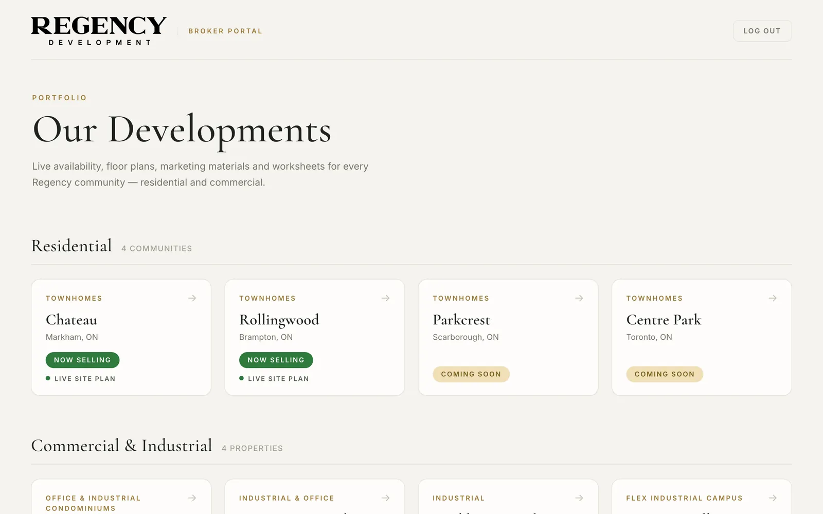Click the Townhomes label on Chateau card

click(74, 298)
